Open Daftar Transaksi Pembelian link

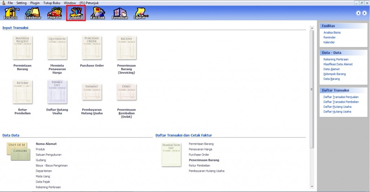click(341, 102)
